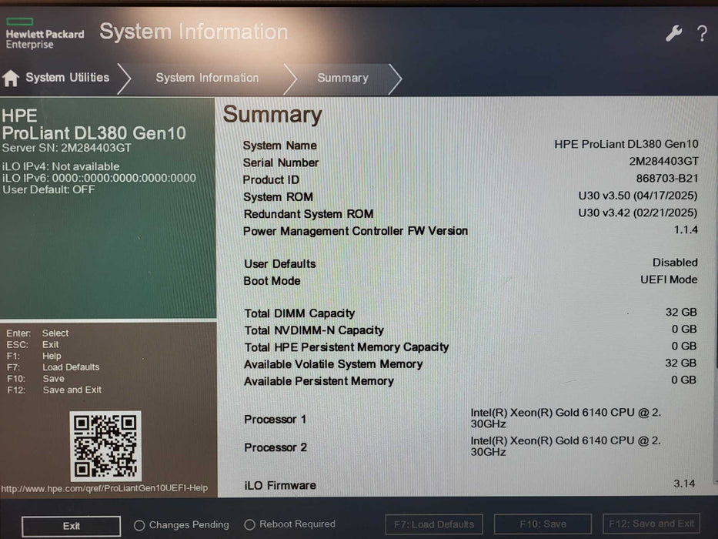Click the F1 Help key hint
This screenshot has width=718, height=539.
pos(34,356)
